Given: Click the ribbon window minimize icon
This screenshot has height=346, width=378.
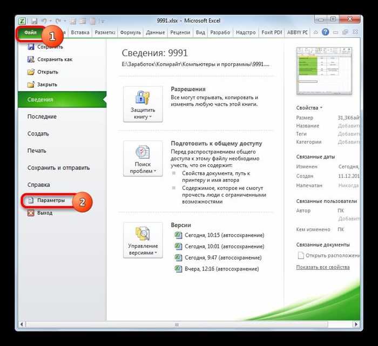Looking at the screenshot, I should 335,32.
